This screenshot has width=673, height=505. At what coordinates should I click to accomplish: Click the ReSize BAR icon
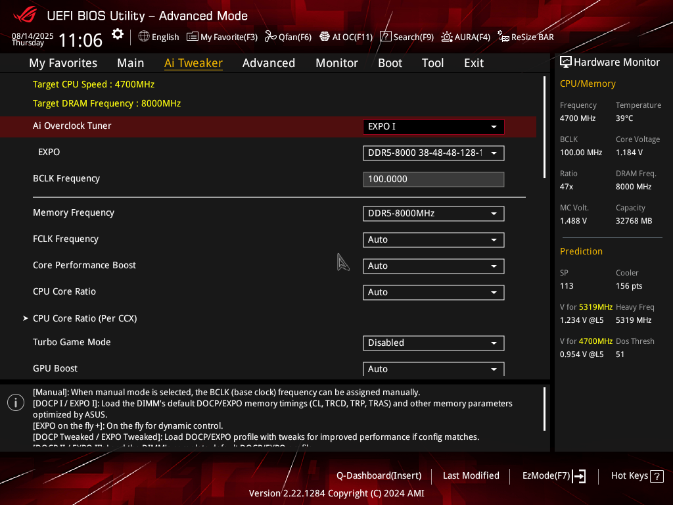[503, 37]
